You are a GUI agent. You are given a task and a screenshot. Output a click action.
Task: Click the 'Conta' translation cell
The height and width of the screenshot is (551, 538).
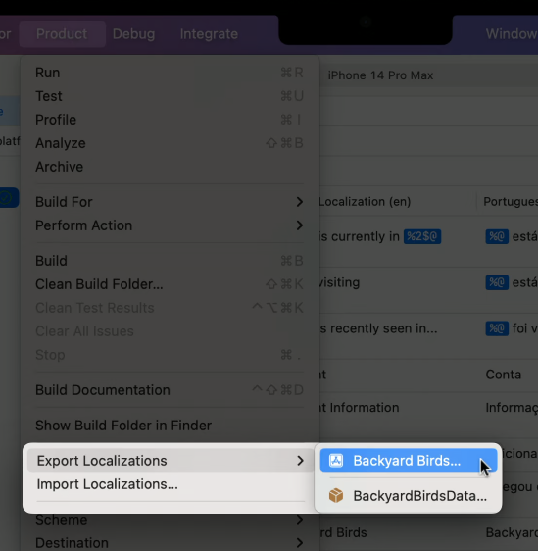tap(504, 375)
